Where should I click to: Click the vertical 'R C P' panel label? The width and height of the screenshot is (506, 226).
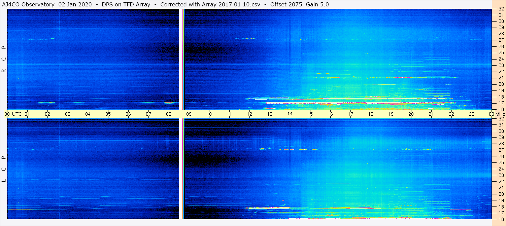(x=4, y=59)
